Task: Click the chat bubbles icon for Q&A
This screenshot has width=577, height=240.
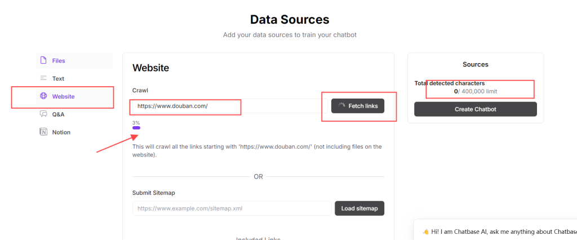Action: pyautogui.click(x=43, y=114)
